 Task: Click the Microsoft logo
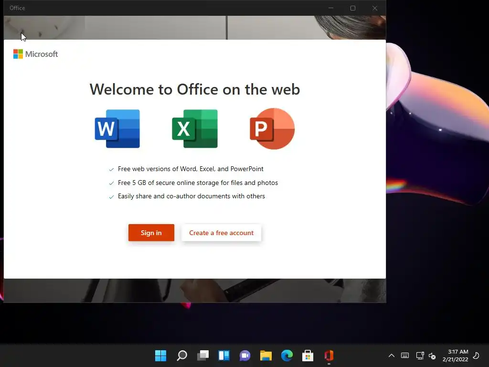pyautogui.click(x=35, y=54)
